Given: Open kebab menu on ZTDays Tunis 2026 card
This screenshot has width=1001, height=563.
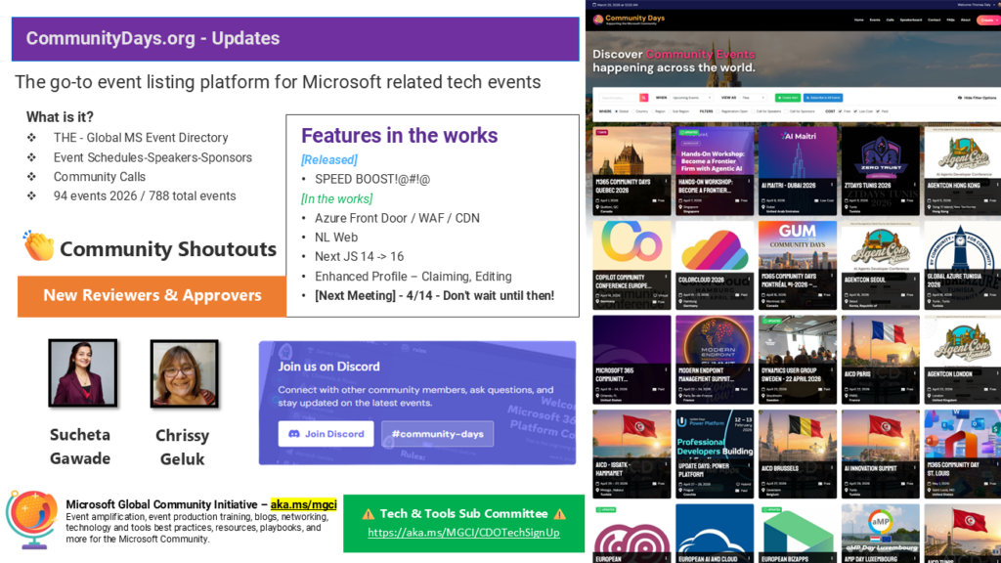Looking at the screenshot, I should (915, 185).
